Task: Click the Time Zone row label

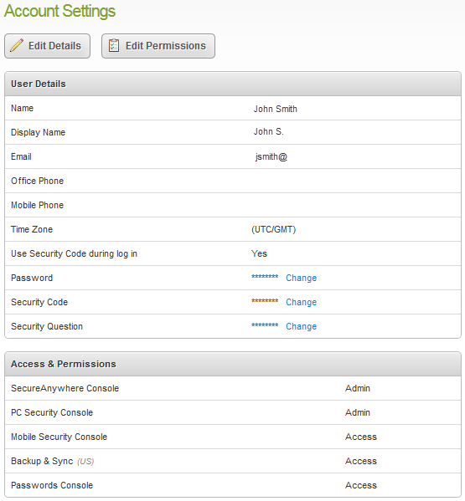Action: 32,229
